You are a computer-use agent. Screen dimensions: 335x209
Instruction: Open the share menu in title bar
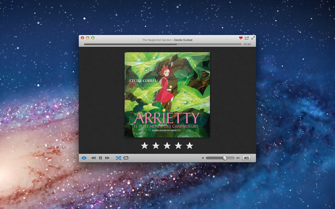(247, 38)
